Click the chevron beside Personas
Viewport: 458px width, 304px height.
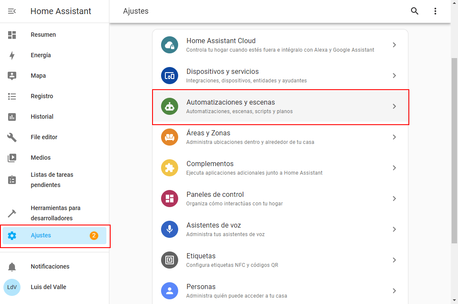coord(394,291)
